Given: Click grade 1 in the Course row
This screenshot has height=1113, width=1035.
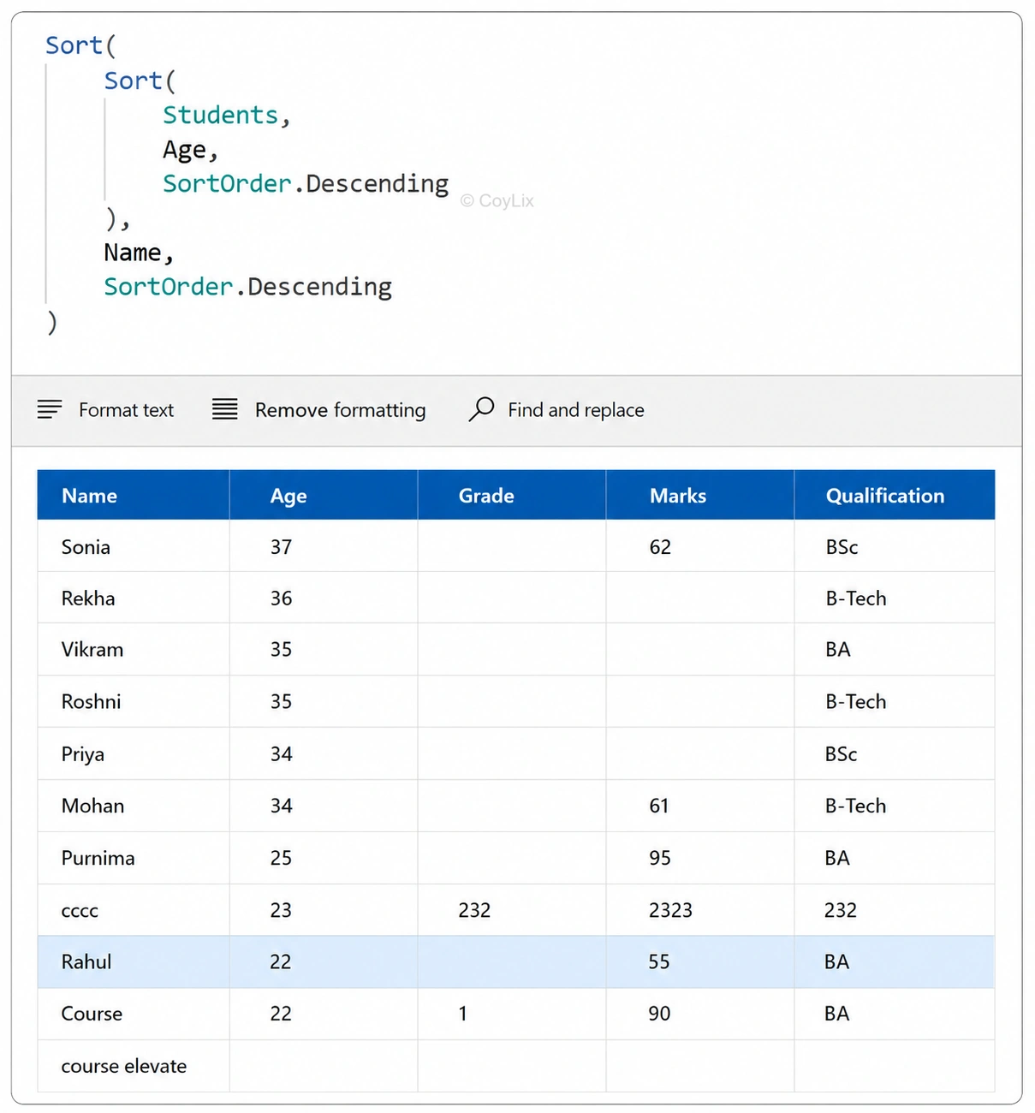Looking at the screenshot, I should 463,1014.
